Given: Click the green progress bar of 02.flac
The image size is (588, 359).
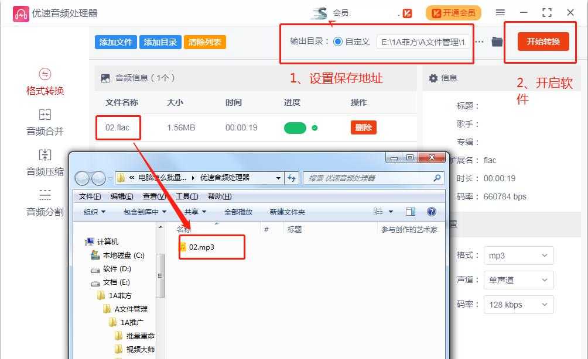Looking at the screenshot, I should point(295,126).
